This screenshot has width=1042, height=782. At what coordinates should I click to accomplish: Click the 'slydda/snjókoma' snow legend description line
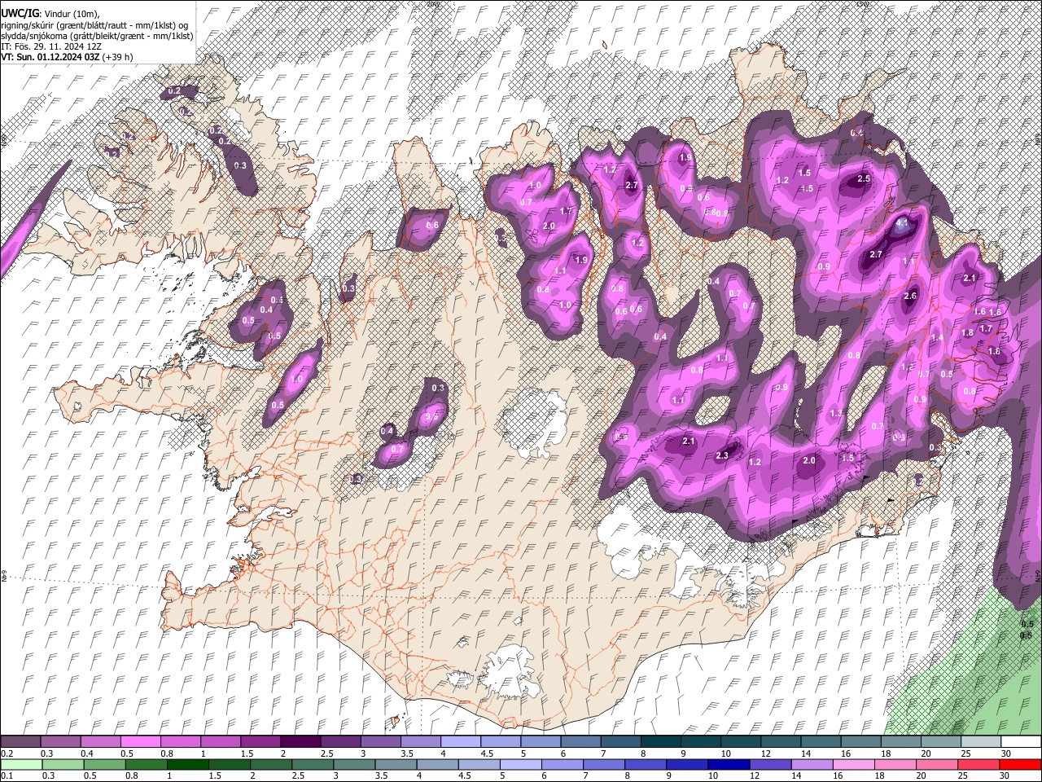[x=97, y=36]
